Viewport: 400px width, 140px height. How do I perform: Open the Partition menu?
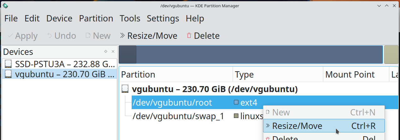point(96,19)
